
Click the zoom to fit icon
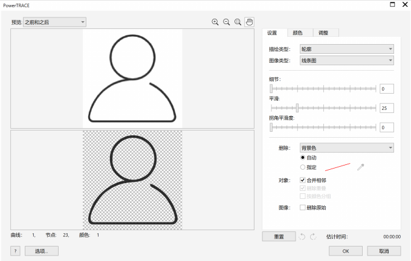pyautogui.click(x=238, y=22)
